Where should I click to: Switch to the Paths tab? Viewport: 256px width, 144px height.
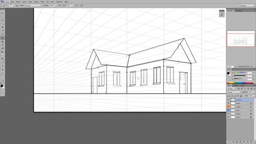242,85
